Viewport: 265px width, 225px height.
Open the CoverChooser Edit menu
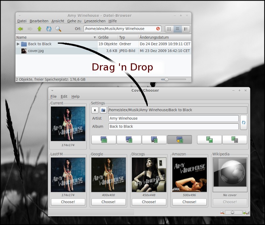click(x=64, y=96)
